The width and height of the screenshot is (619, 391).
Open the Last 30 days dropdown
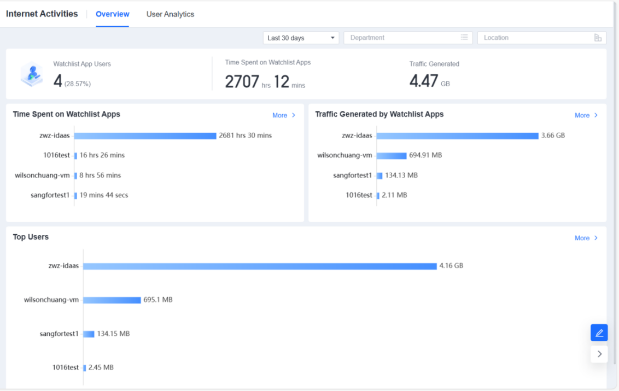(x=301, y=38)
